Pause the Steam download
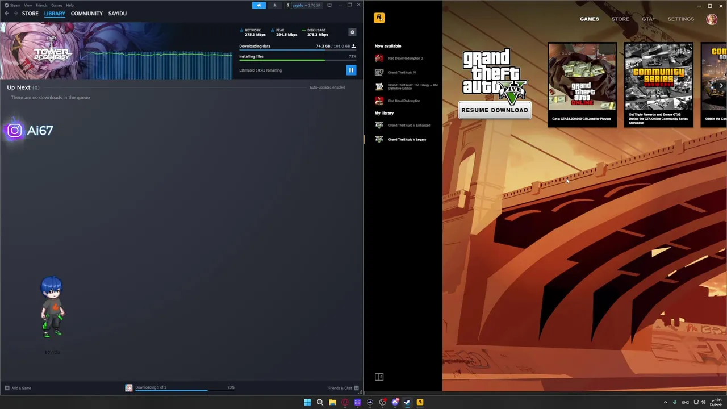The width and height of the screenshot is (727, 409). click(x=351, y=70)
